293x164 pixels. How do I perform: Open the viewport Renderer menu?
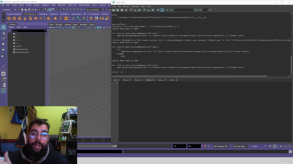coord(83,25)
